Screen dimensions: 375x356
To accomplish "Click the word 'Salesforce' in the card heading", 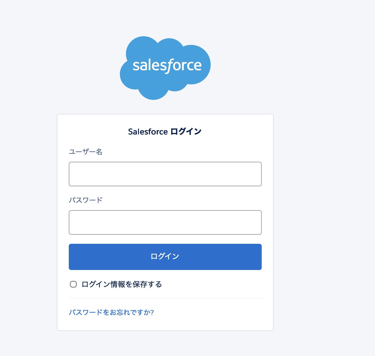I will 148,132.
